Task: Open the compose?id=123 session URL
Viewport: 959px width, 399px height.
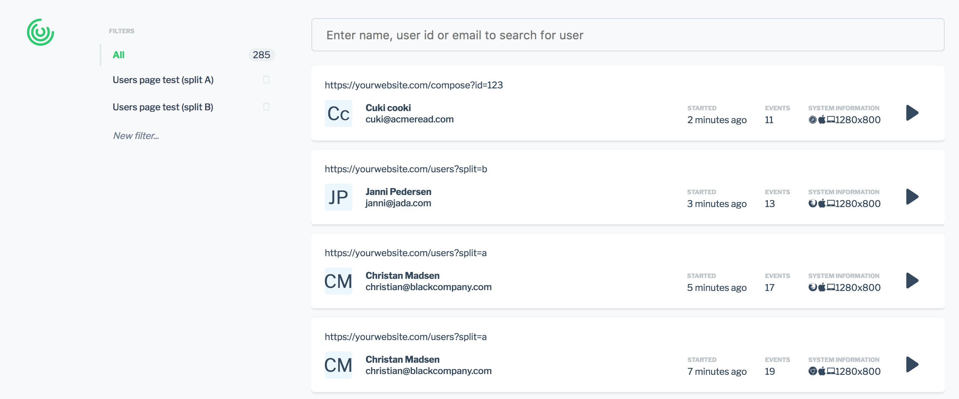Action: click(x=414, y=85)
